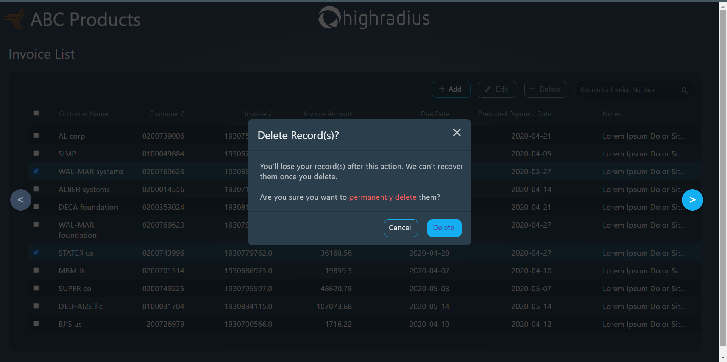Click the Invoice List heading
Screen dimensions: 727x362
pos(42,54)
